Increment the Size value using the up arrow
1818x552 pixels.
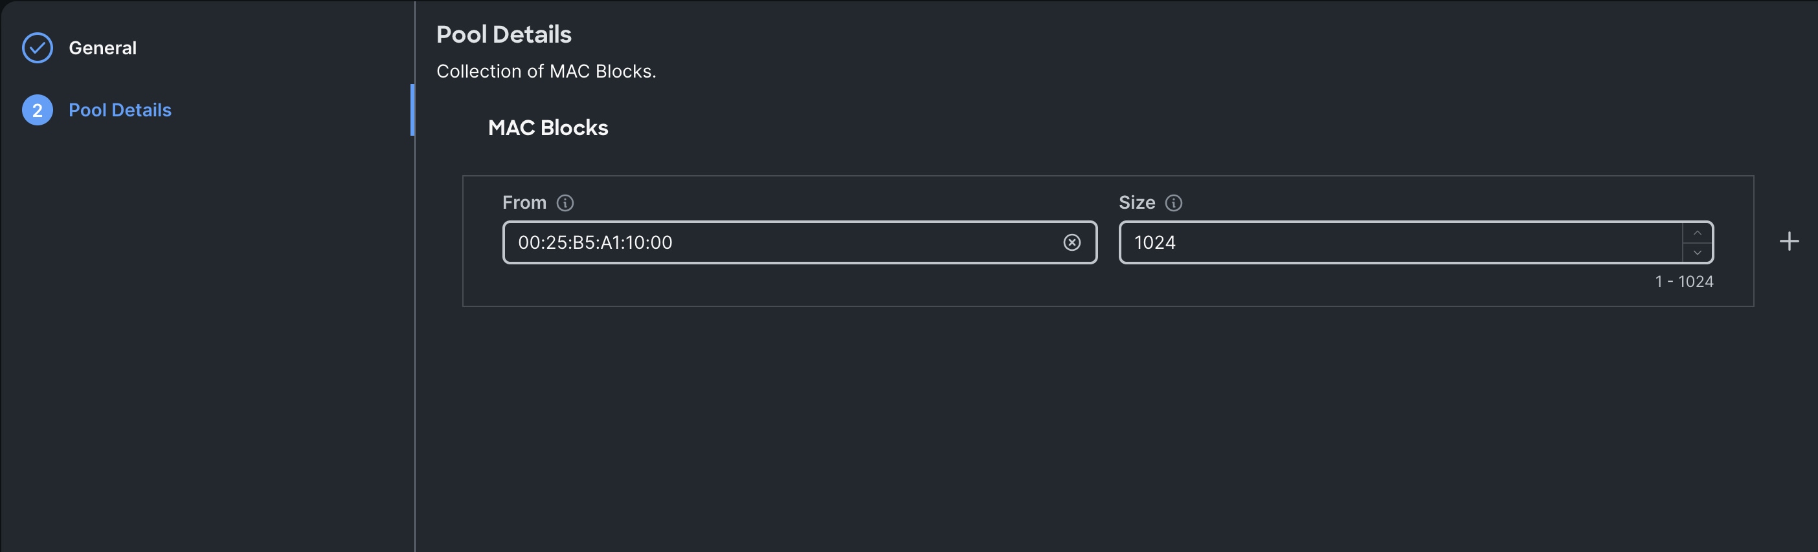[1699, 233]
